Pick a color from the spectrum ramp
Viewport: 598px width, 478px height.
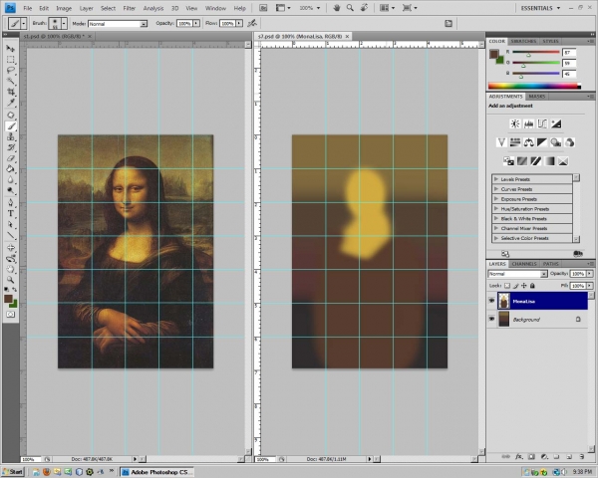(534, 87)
